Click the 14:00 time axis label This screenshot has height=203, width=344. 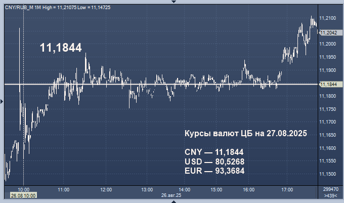point(185,189)
